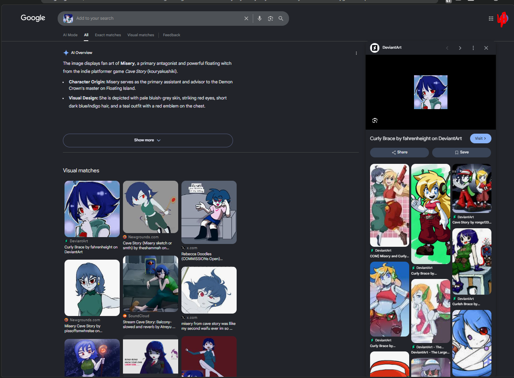Open Misery holding glowing staff image
Image resolution: width=514 pixels, height=378 pixels.
coord(92,357)
